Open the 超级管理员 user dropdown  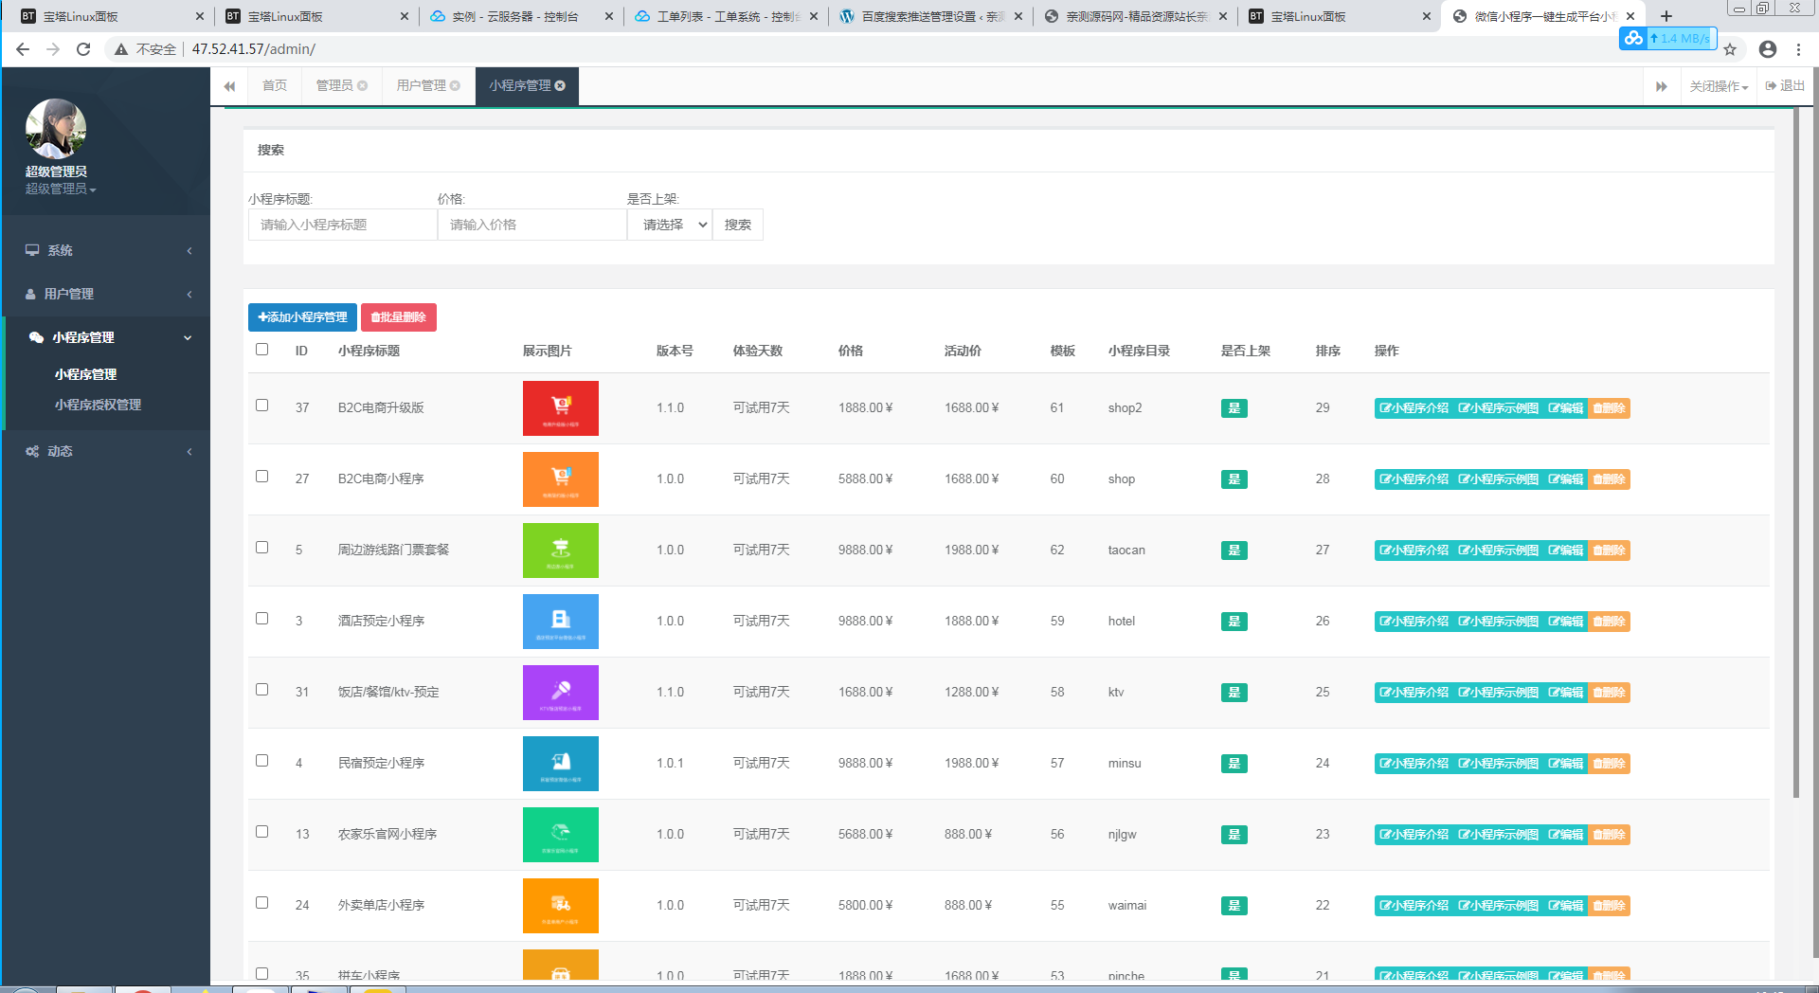tap(61, 189)
